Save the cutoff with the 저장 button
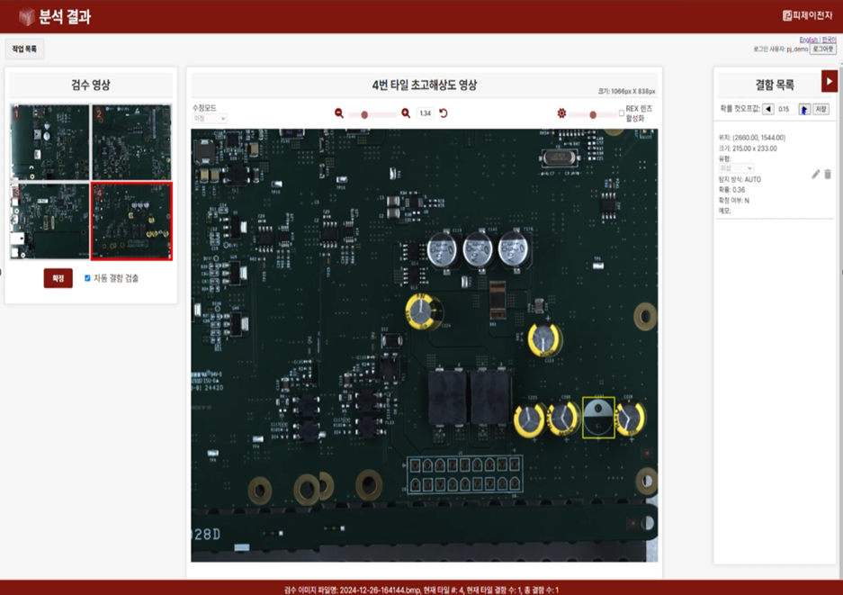843x595 pixels. point(821,109)
